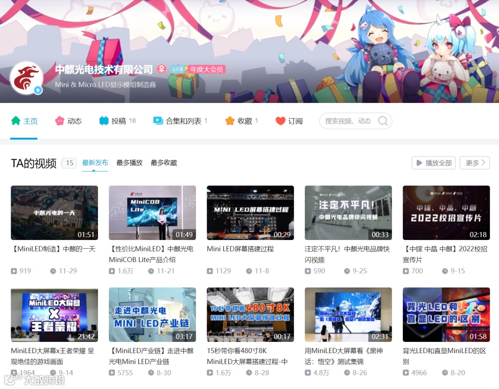This screenshot has height=389, width=499.
Task: Click the pink female gender icon
Action: [x=162, y=69]
